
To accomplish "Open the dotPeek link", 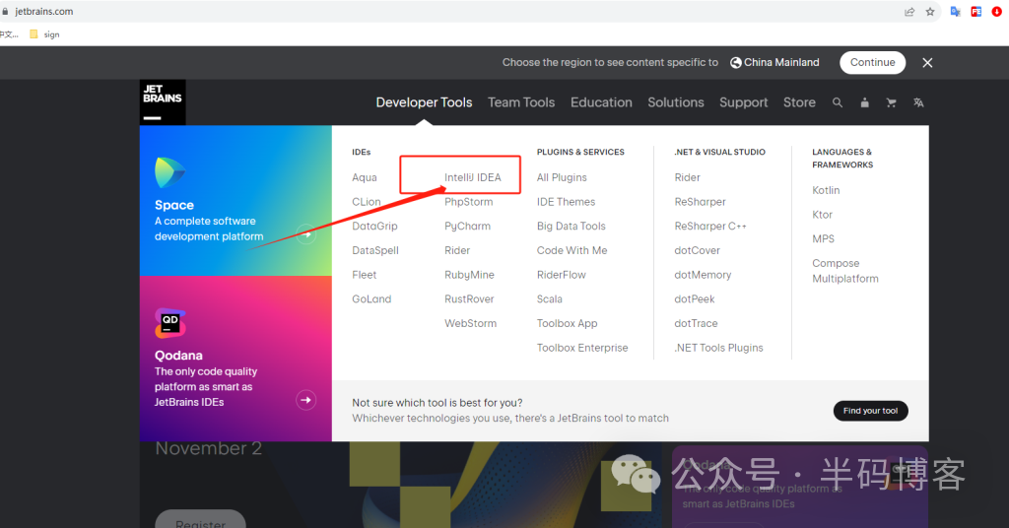I will pos(695,299).
